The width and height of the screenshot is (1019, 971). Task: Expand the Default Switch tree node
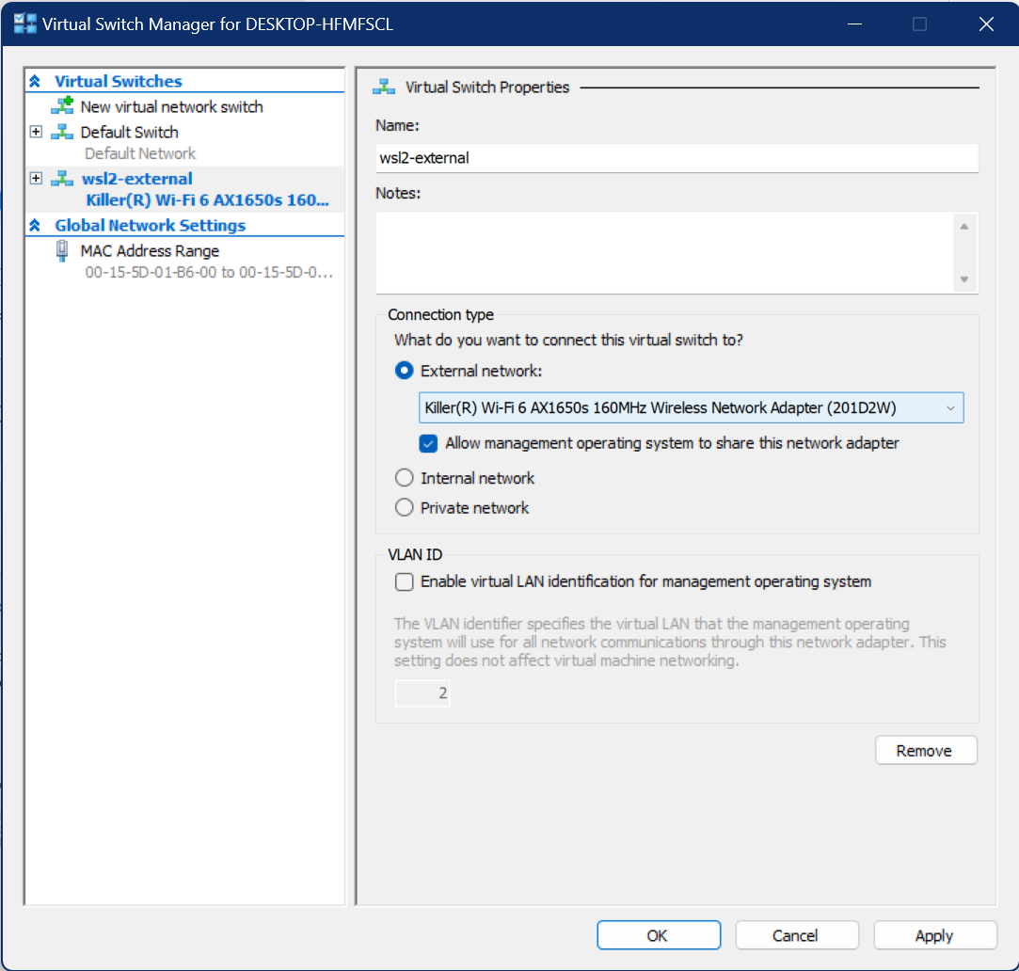36,132
